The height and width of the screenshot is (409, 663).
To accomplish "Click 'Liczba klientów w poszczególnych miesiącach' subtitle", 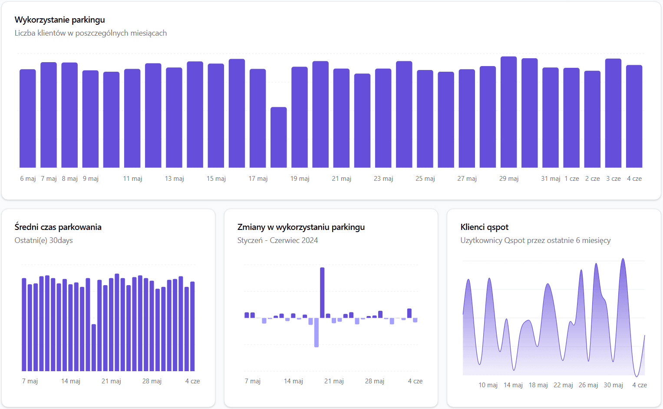I will [x=91, y=33].
